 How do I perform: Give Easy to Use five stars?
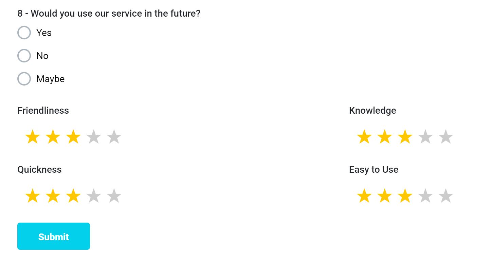[x=446, y=196]
